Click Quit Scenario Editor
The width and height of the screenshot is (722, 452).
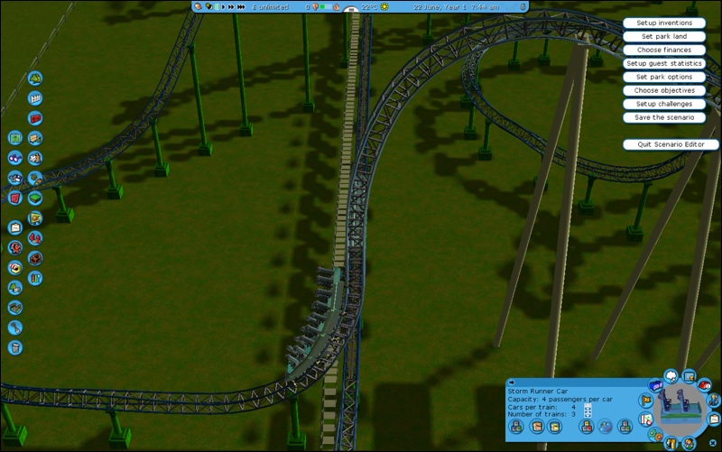[671, 144]
